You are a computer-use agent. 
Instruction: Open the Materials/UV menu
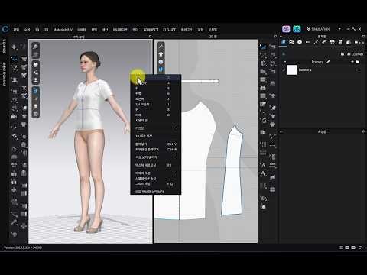click(x=63, y=30)
